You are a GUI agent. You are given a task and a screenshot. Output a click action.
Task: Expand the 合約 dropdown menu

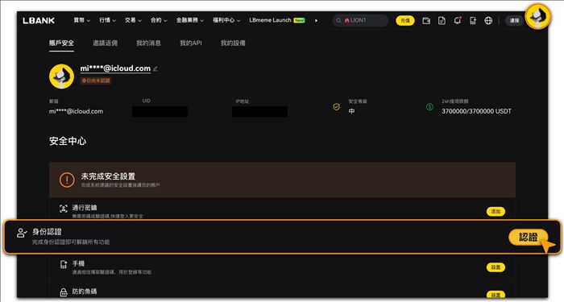159,20
